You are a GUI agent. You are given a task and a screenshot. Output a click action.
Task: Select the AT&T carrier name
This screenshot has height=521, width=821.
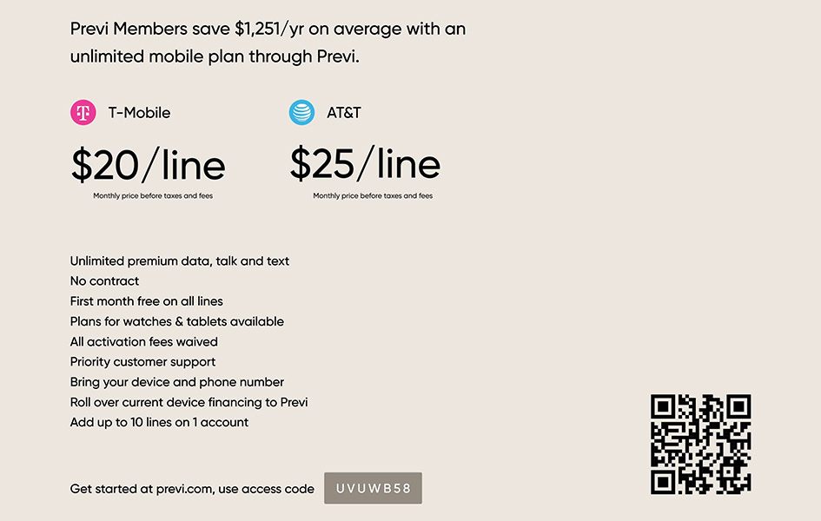pos(344,113)
